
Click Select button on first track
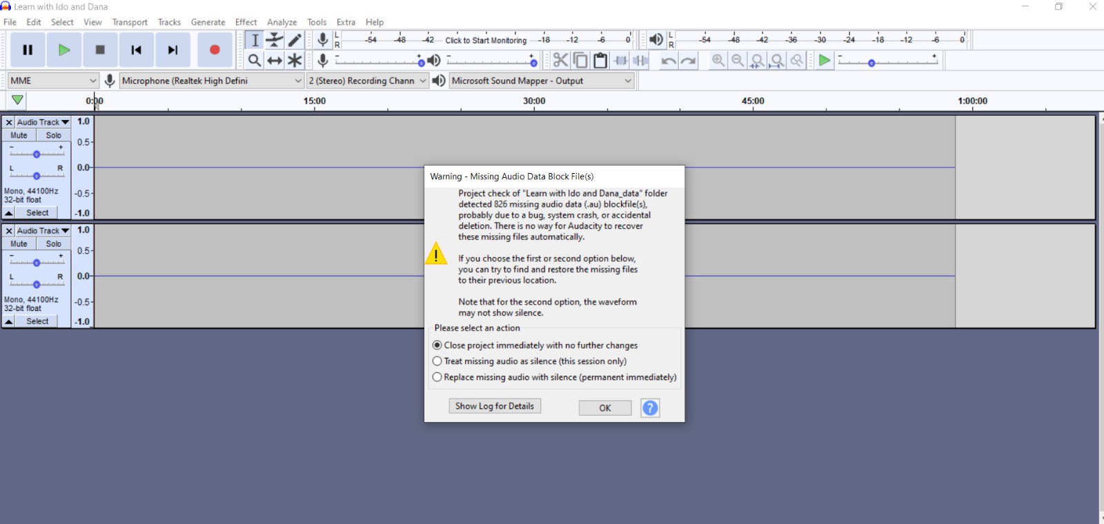37,213
